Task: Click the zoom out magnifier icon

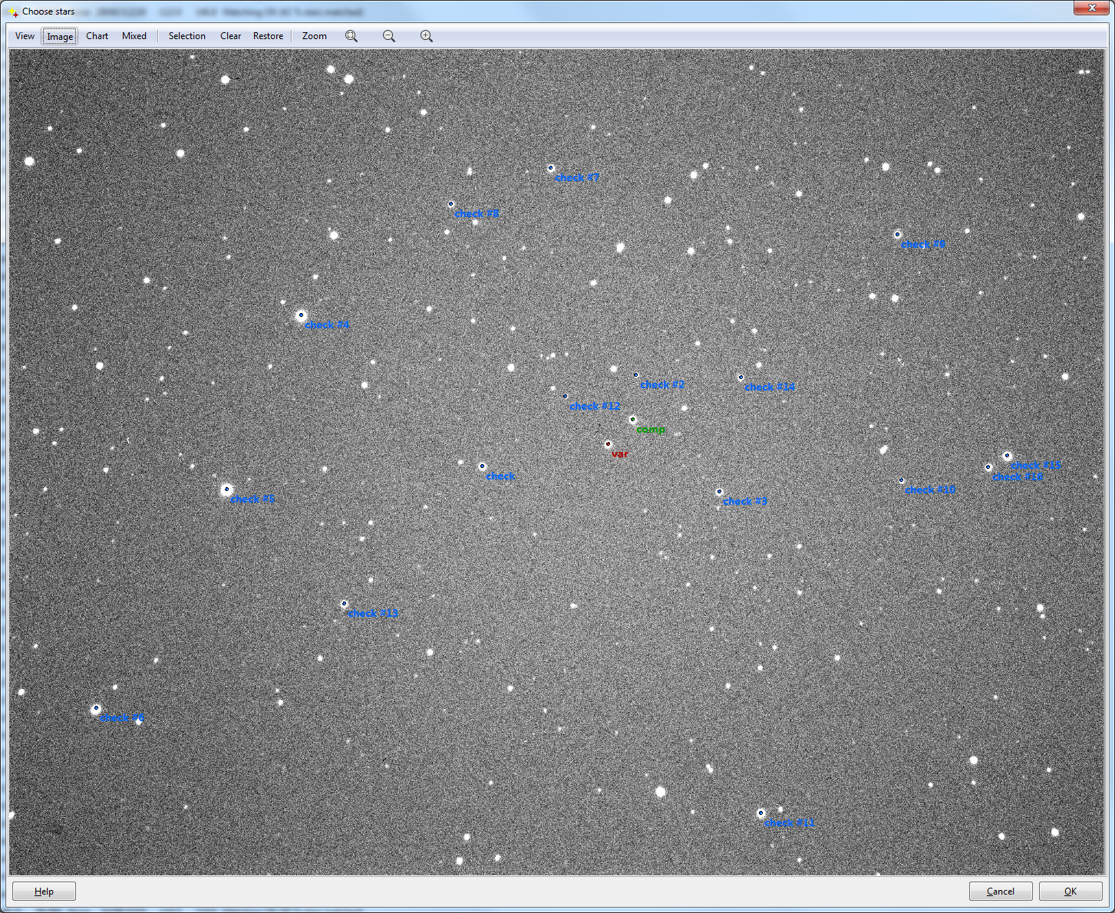Action: coord(389,36)
